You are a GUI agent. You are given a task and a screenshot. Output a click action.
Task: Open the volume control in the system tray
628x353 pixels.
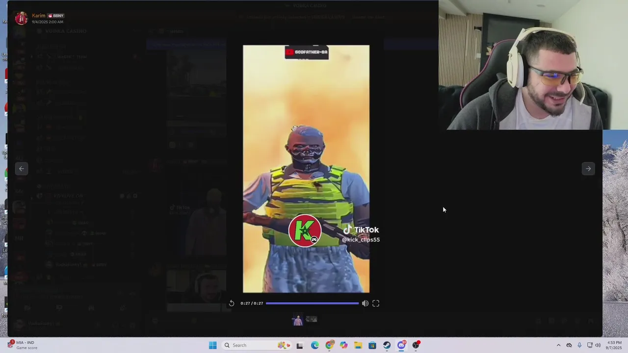click(598, 345)
